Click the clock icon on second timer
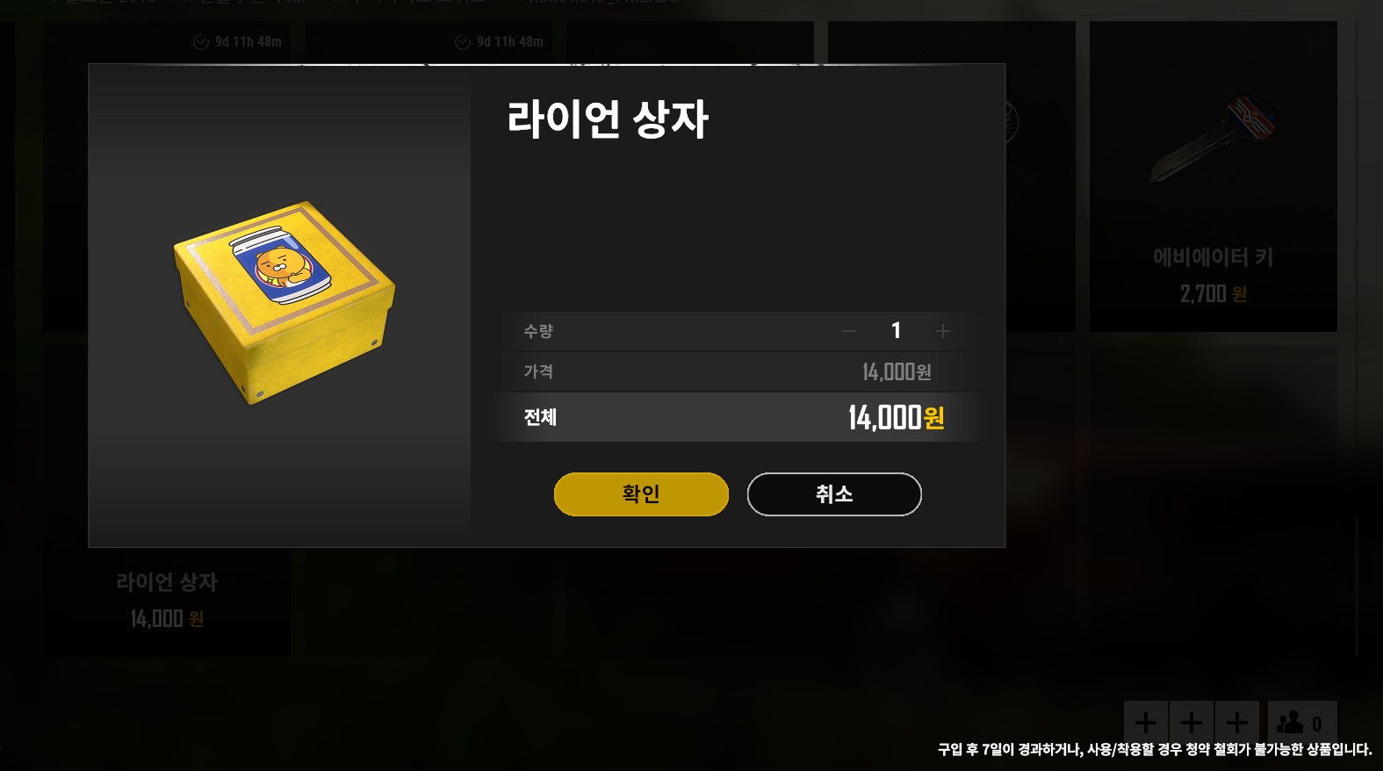The height and width of the screenshot is (771, 1383). pos(463,42)
